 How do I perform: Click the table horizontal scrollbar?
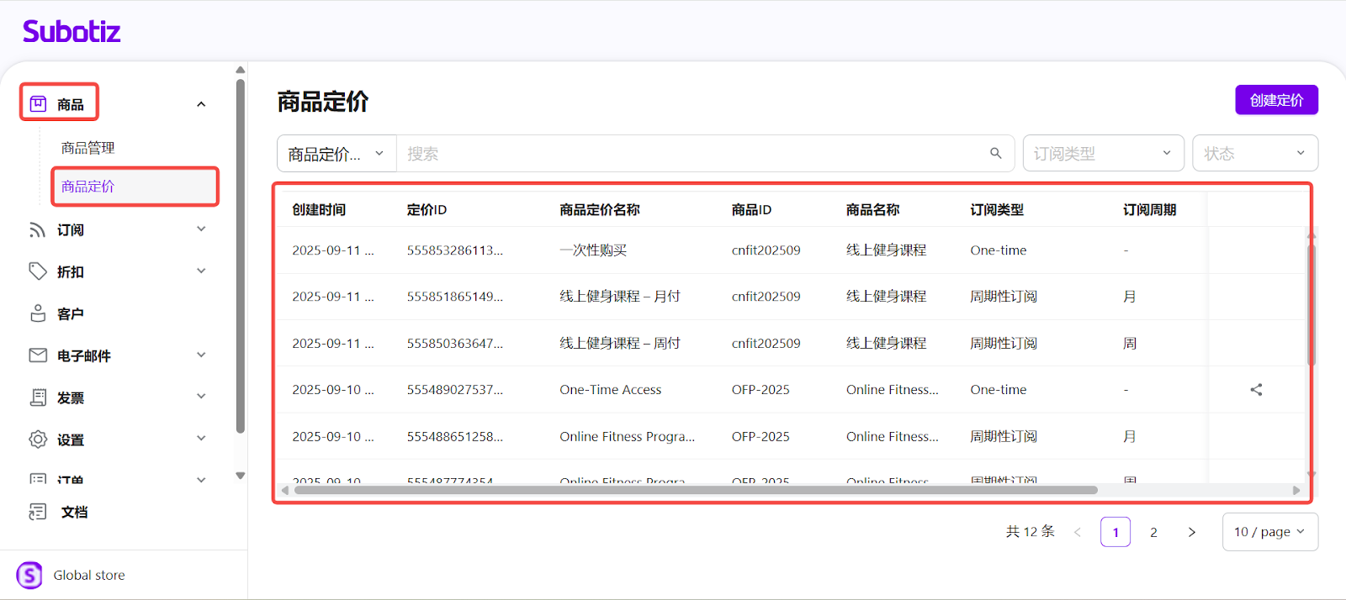[x=695, y=490]
